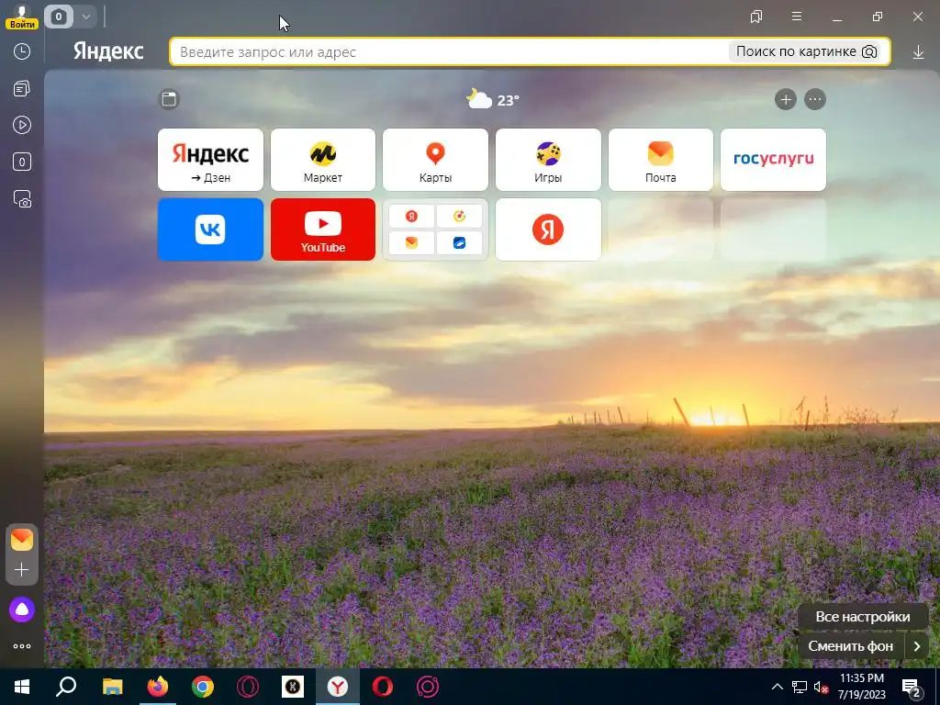Open the red Я circle tile
This screenshot has height=705, width=940.
tap(548, 229)
